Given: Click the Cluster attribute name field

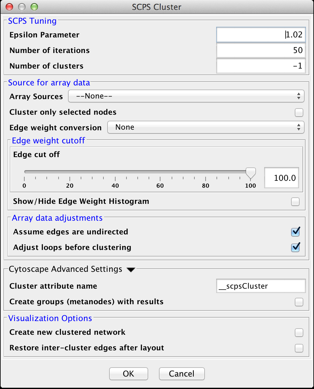Looking at the screenshot, I should tap(260, 286).
